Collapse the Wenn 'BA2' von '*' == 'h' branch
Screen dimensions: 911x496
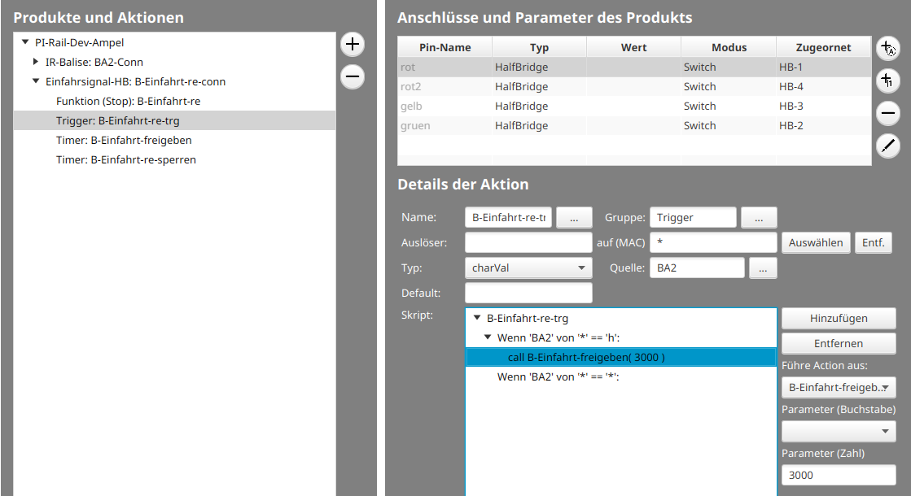(487, 337)
